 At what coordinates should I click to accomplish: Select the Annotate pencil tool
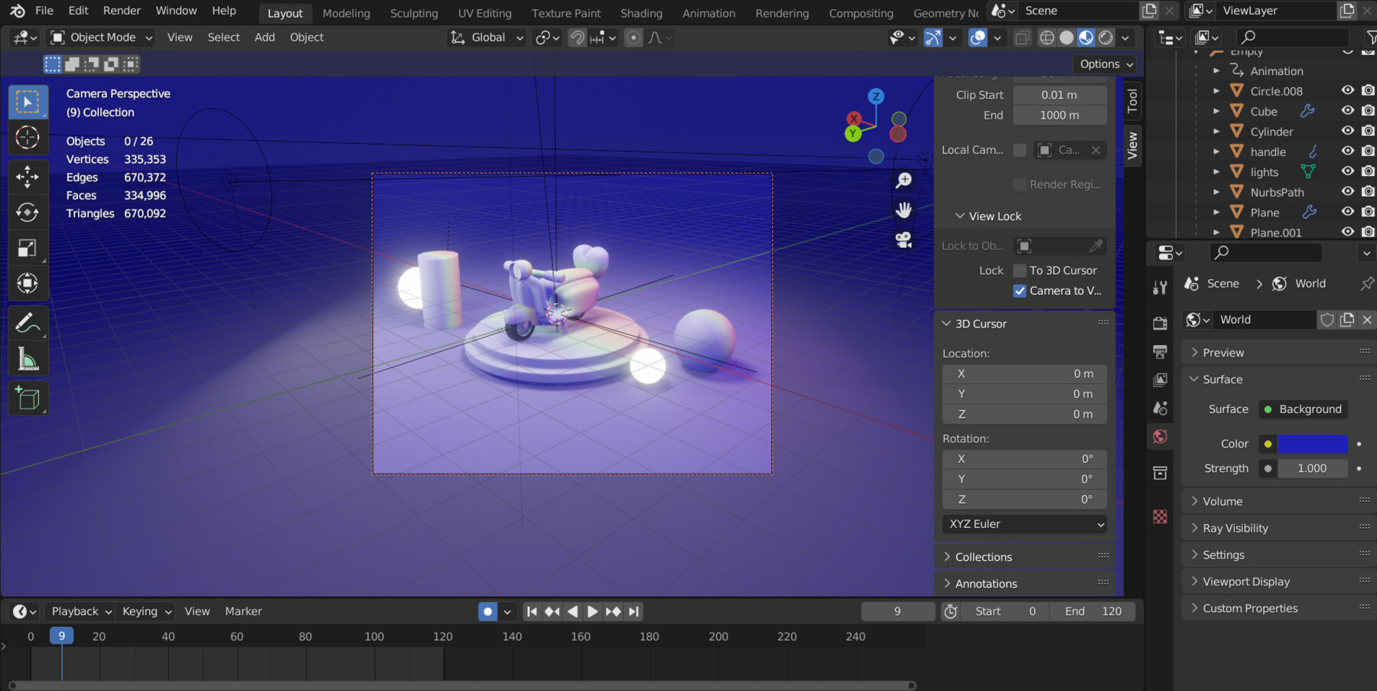click(x=28, y=324)
